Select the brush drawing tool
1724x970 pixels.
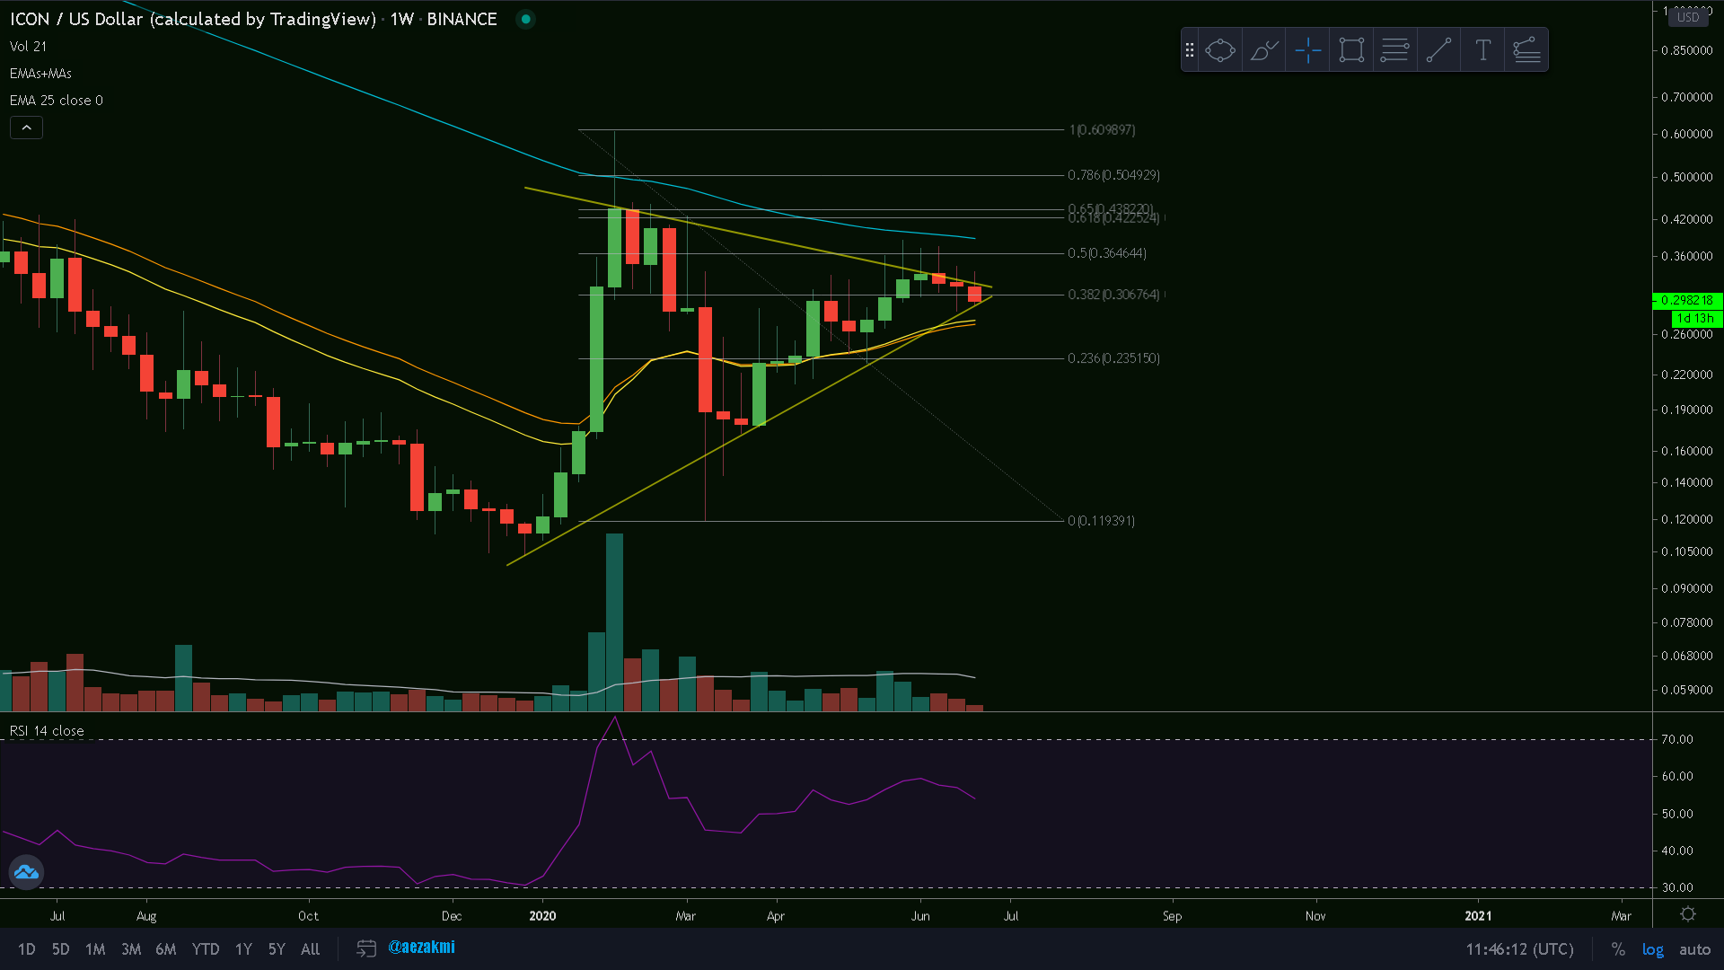tap(1264, 50)
